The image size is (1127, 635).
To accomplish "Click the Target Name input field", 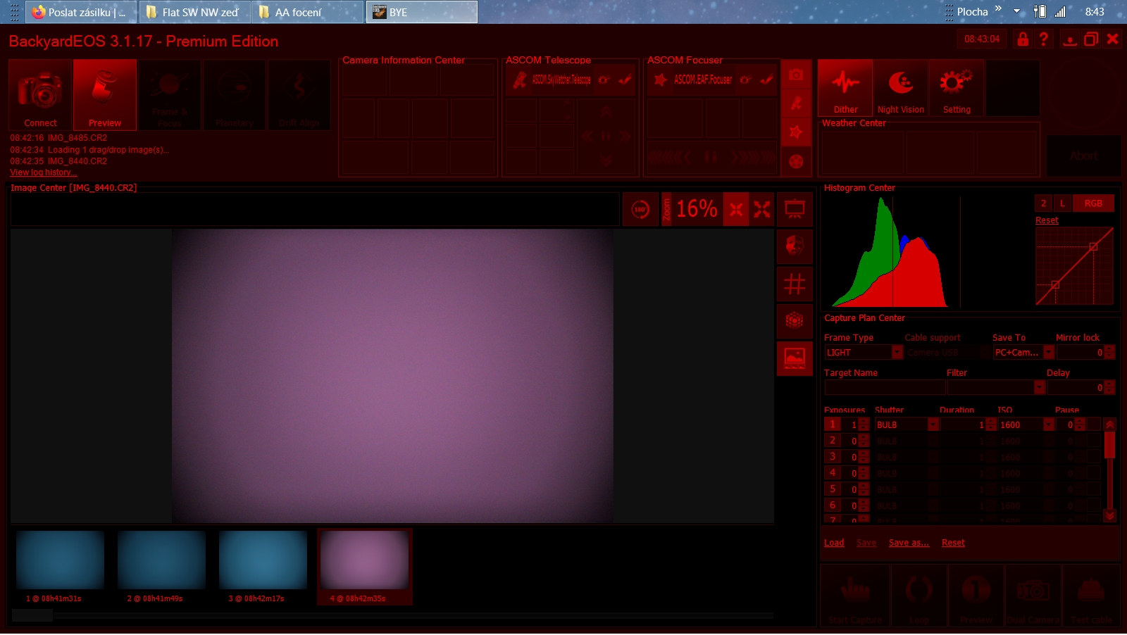I will [885, 387].
